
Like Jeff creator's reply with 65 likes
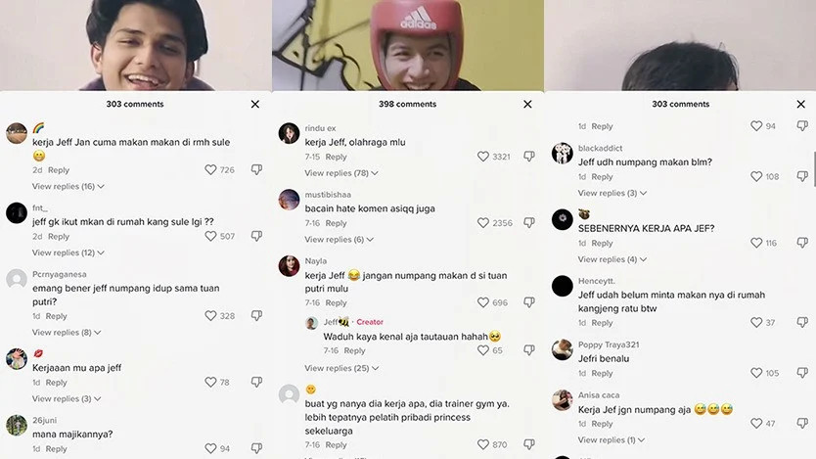[483, 350]
